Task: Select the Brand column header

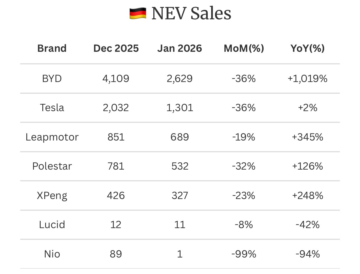Action: click(x=52, y=48)
